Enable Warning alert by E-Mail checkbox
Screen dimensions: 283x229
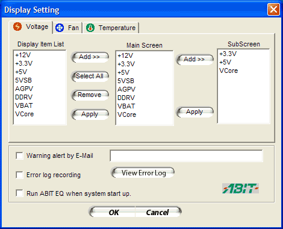point(19,155)
